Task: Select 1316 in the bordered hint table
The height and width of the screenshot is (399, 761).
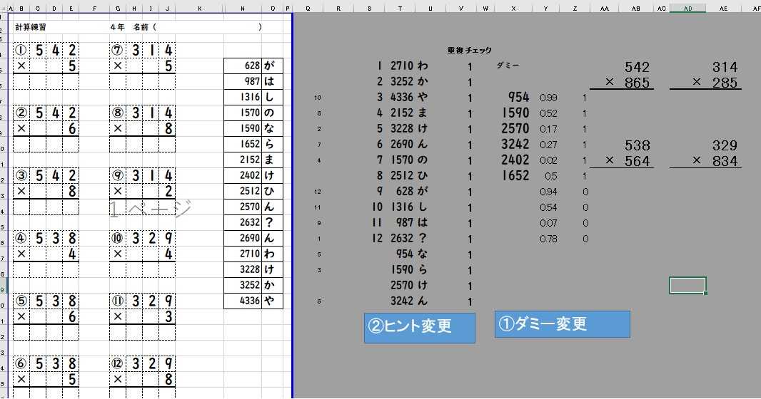Action: click(243, 97)
